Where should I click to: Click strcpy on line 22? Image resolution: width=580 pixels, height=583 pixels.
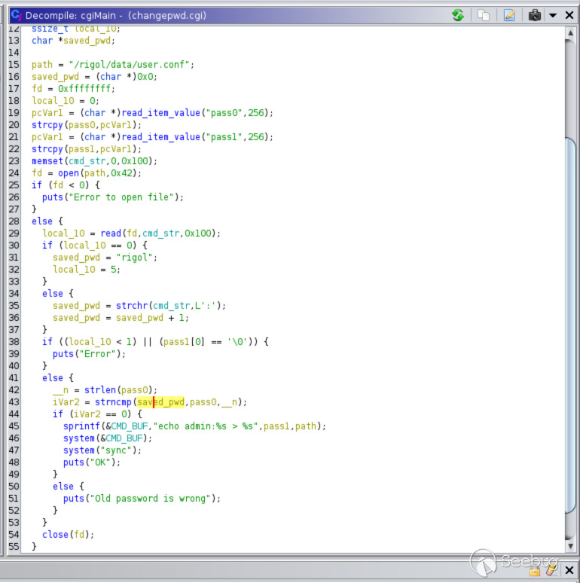click(x=47, y=149)
